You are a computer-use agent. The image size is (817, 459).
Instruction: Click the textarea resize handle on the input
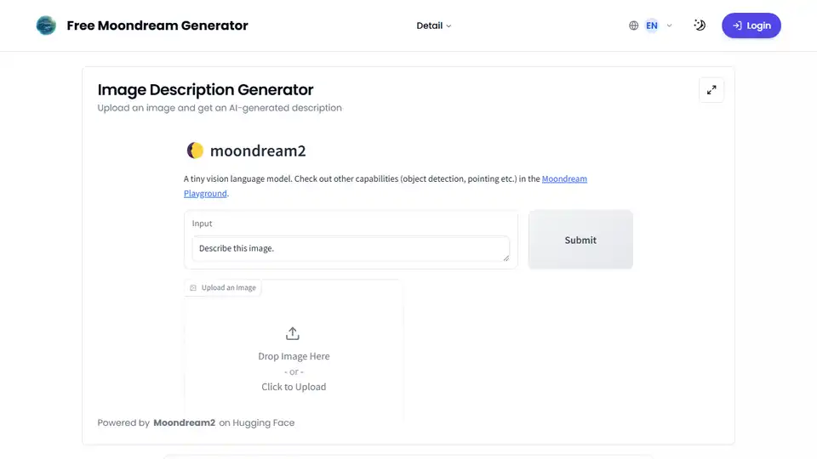point(506,258)
